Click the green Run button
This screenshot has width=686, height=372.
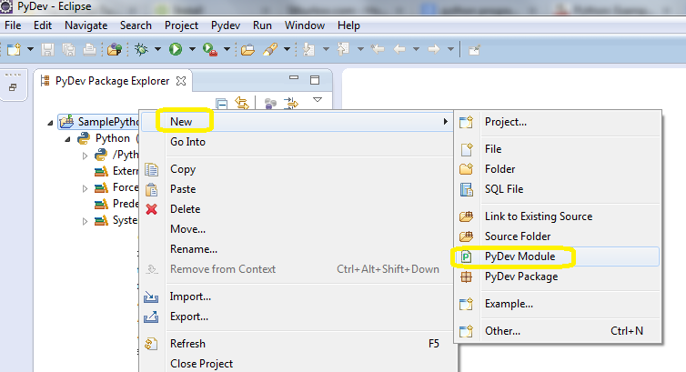[x=176, y=49]
